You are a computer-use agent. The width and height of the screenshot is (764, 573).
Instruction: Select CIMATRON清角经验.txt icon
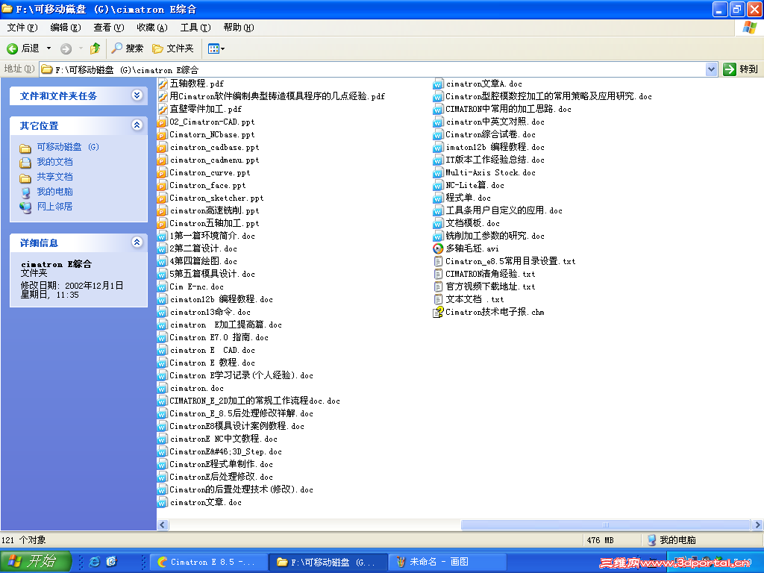[438, 274]
